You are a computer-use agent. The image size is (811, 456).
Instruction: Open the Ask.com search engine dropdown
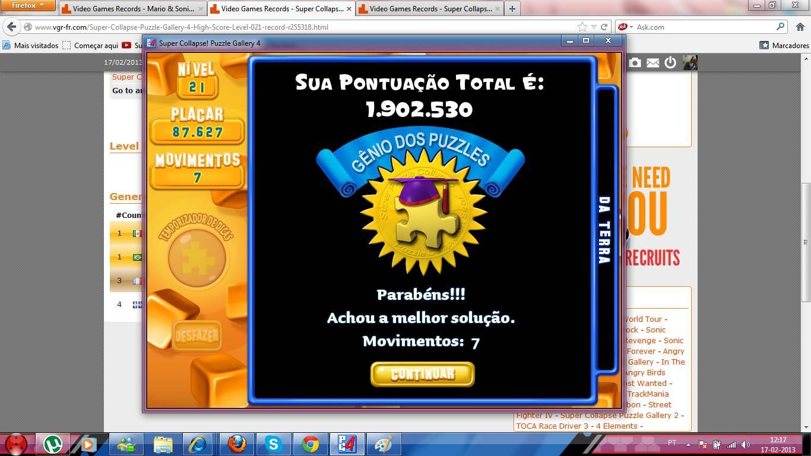click(626, 27)
